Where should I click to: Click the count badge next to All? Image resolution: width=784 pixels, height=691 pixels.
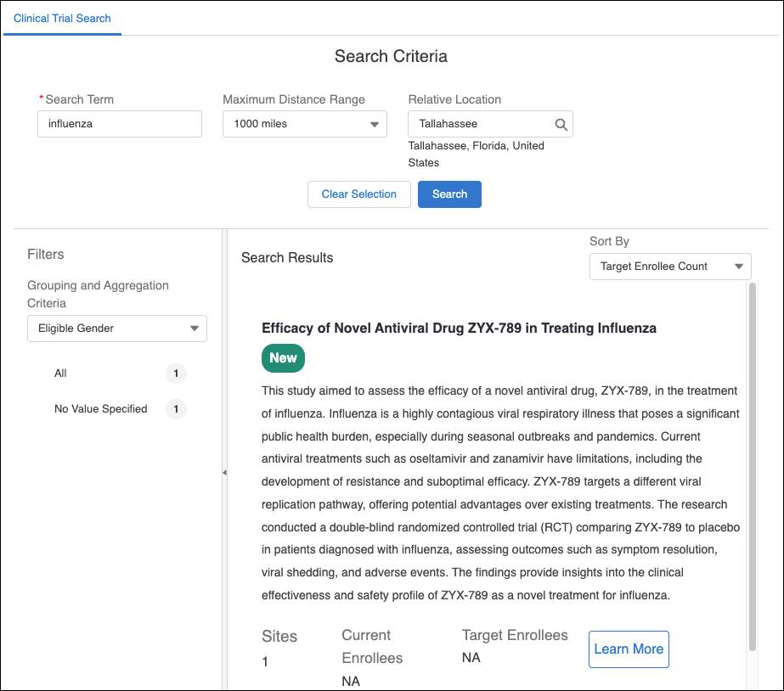(176, 374)
